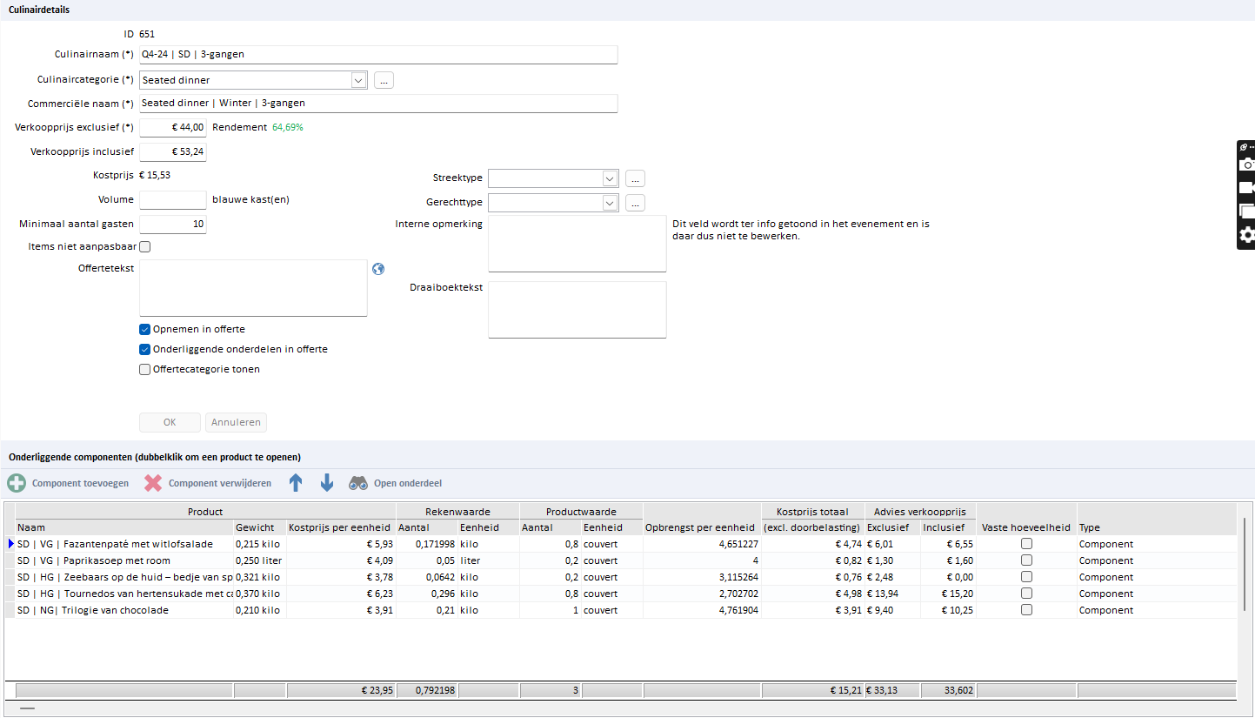Select row SD | VG | Paprikasoep met room

click(621, 560)
